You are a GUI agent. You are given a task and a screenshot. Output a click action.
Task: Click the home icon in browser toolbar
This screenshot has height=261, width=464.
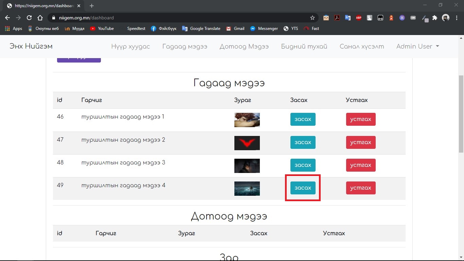pos(40,18)
